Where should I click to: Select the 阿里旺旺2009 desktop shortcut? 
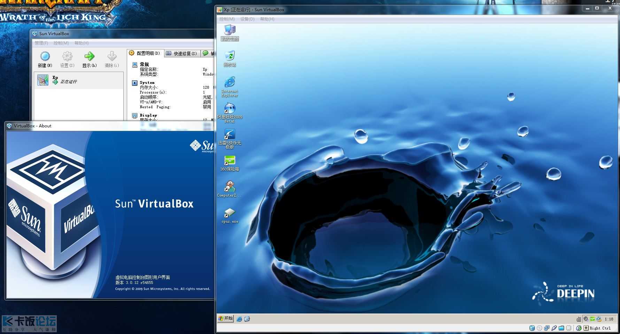230,113
